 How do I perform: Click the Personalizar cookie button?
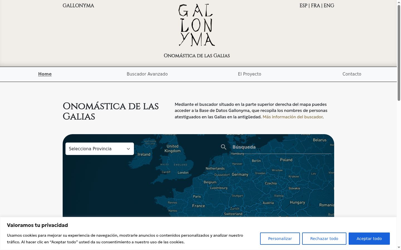pyautogui.click(x=280, y=239)
